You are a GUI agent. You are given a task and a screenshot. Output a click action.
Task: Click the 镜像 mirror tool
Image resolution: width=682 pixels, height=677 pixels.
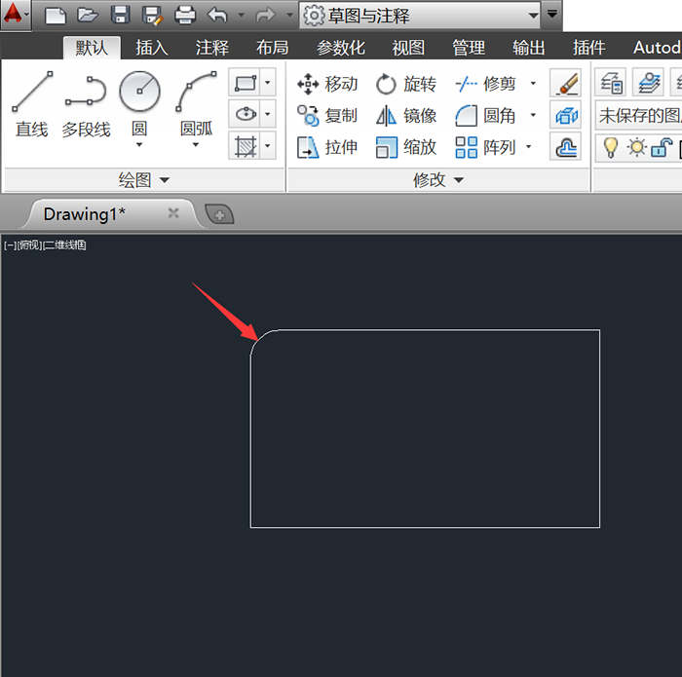[406, 116]
